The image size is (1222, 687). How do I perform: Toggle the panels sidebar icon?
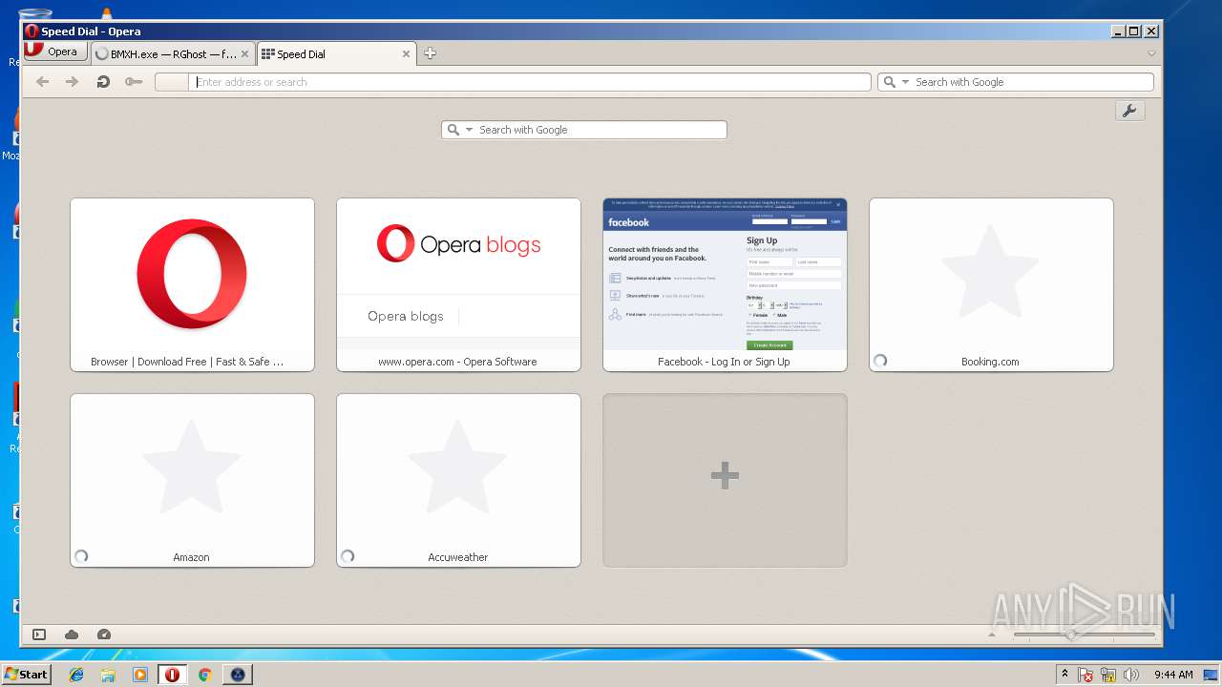(39, 635)
